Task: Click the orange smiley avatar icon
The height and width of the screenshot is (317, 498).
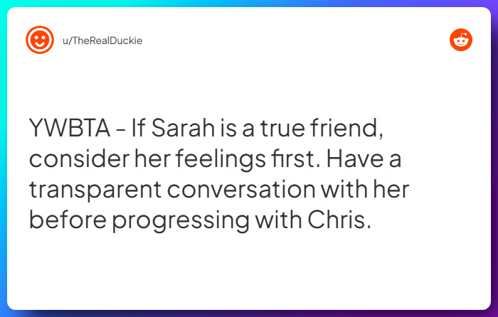Action: (40, 40)
